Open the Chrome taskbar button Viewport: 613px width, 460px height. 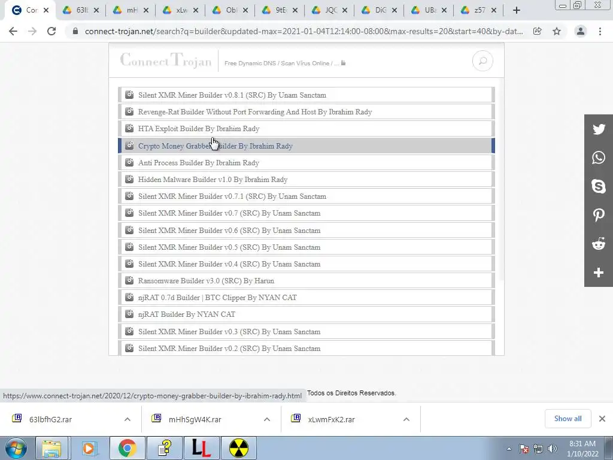pyautogui.click(x=127, y=448)
